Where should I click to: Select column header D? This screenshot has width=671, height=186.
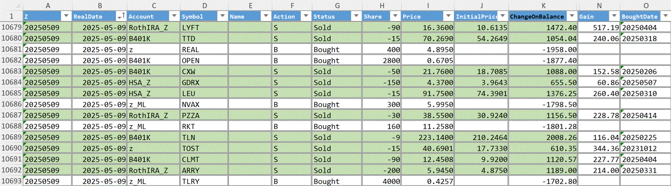204,6
